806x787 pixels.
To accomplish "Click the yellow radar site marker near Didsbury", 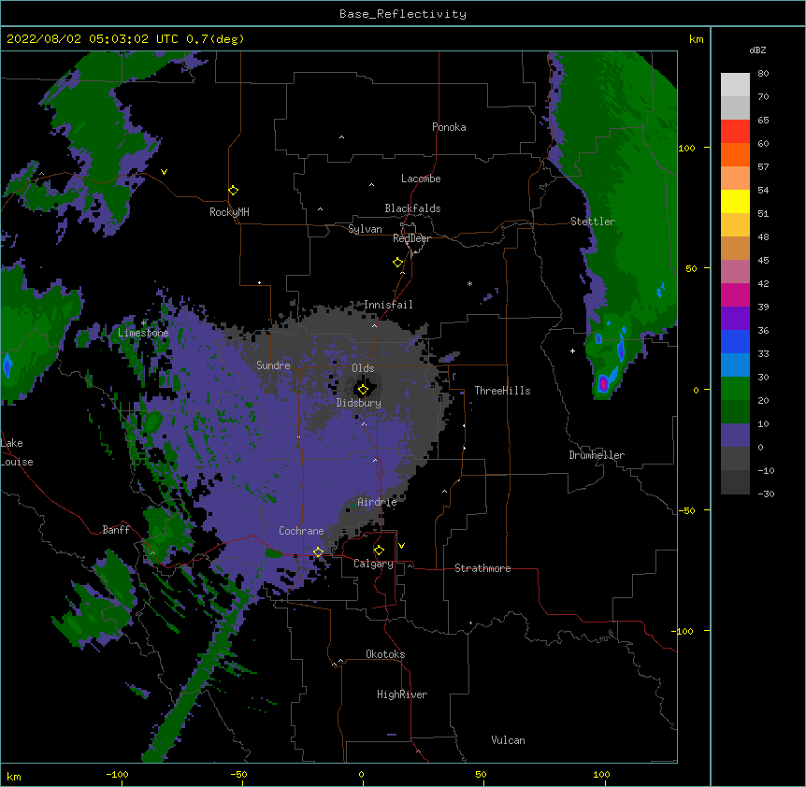I will point(363,390).
